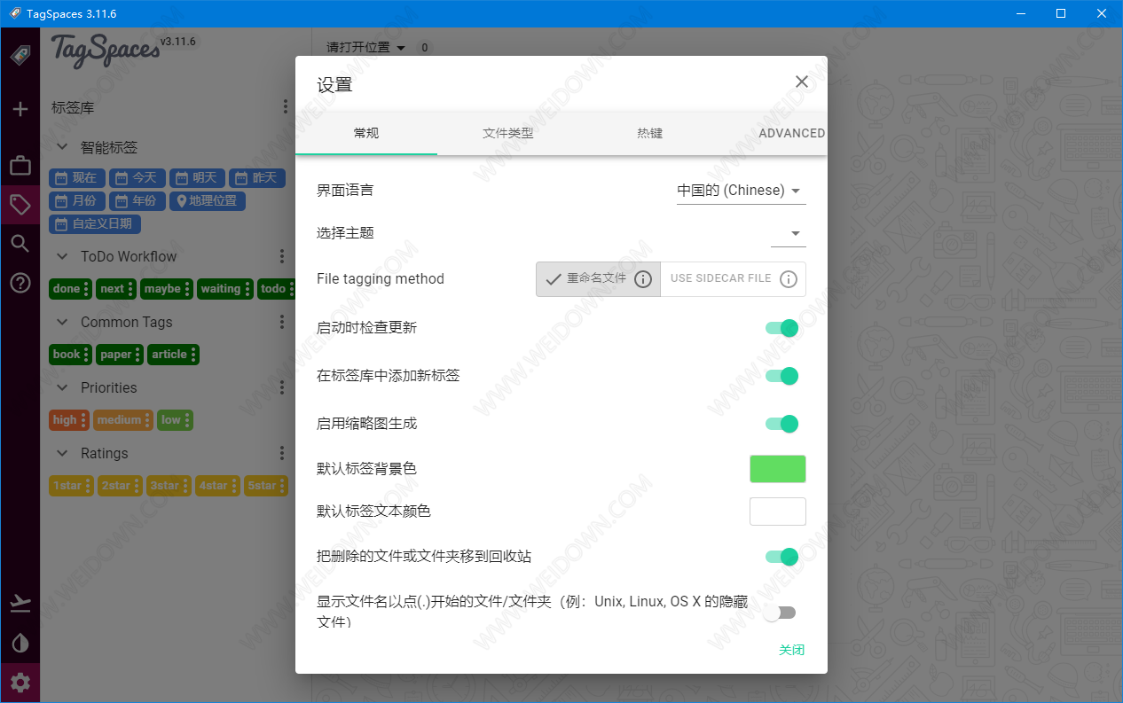Switch to the 热键 tab
This screenshot has width=1123, height=703.
[x=650, y=133]
